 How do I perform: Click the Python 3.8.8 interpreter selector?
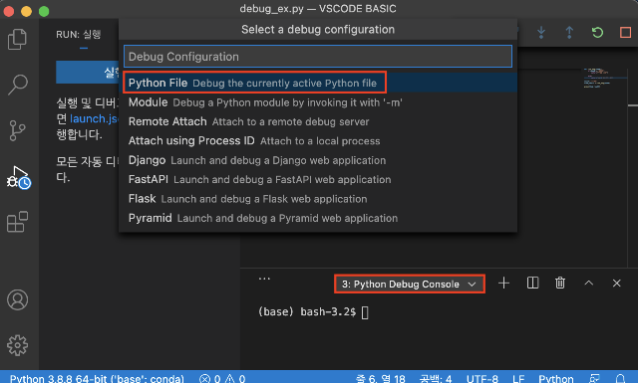tap(97, 379)
